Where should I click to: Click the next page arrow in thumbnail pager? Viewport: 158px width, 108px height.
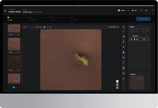point(20,87)
